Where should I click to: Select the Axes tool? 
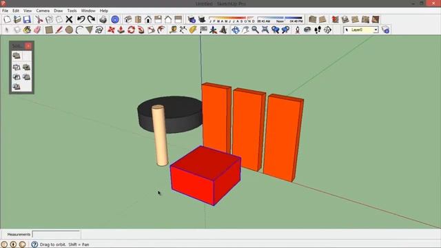214,30
